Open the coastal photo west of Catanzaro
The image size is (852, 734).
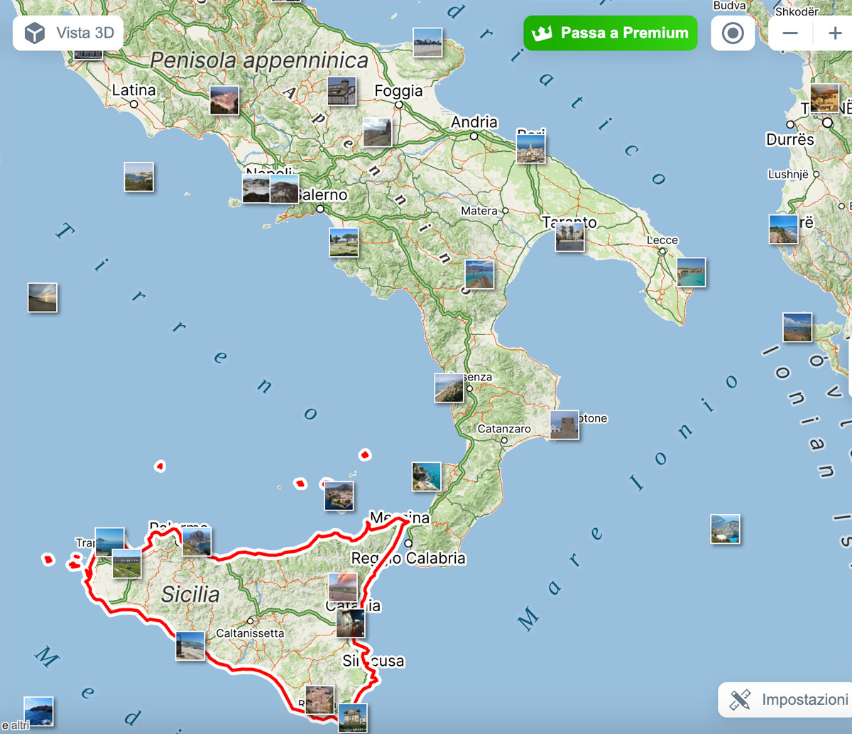click(427, 477)
